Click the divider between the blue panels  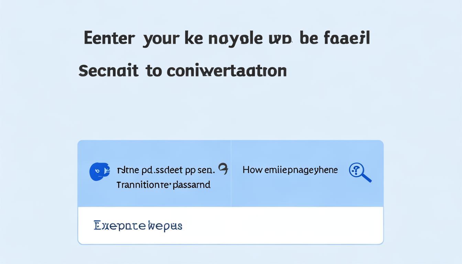click(x=231, y=173)
